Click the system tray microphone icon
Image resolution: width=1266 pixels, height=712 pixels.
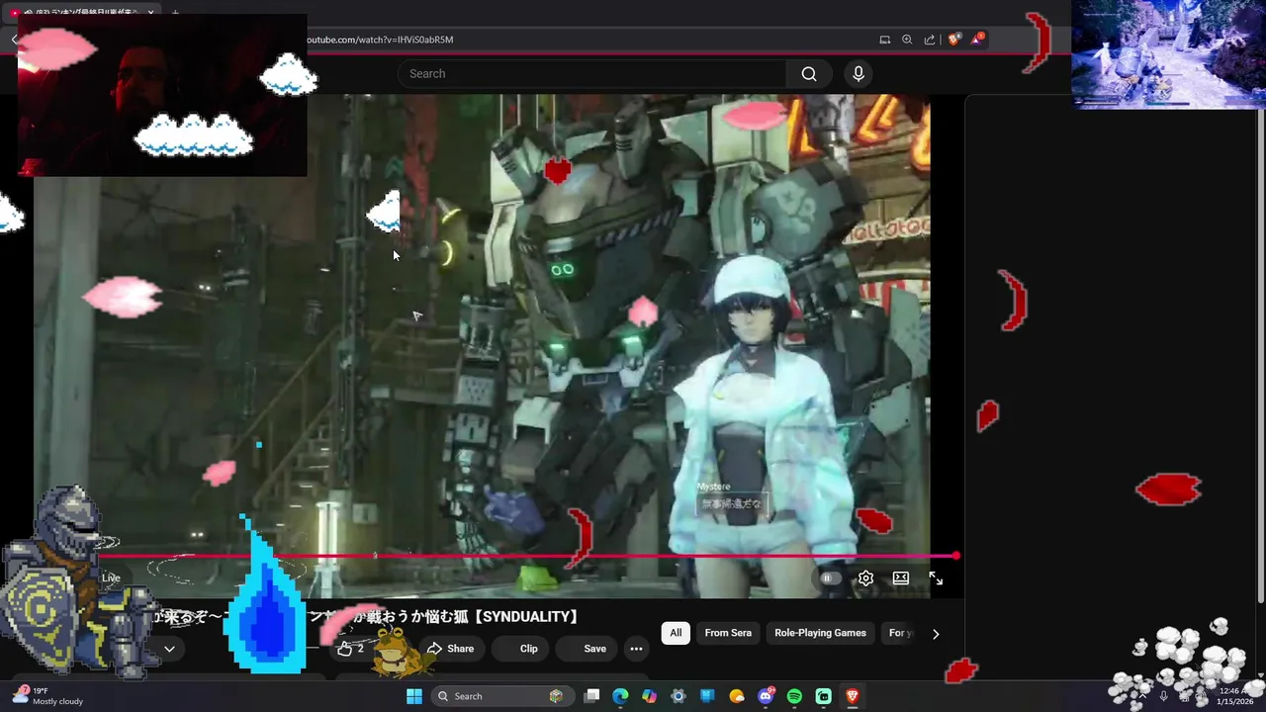tap(1164, 696)
